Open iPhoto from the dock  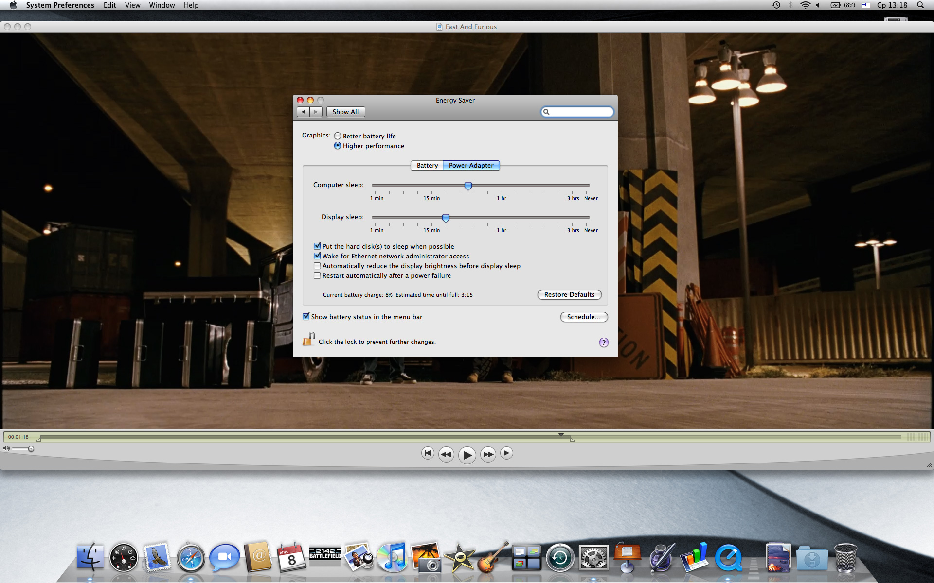click(426, 557)
